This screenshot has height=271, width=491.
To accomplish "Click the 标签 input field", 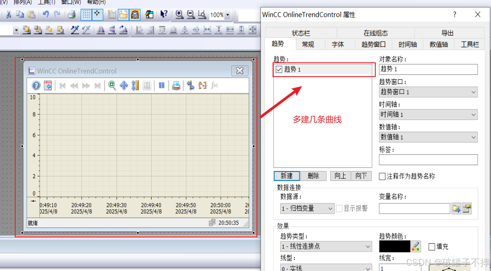I will 428,160.
